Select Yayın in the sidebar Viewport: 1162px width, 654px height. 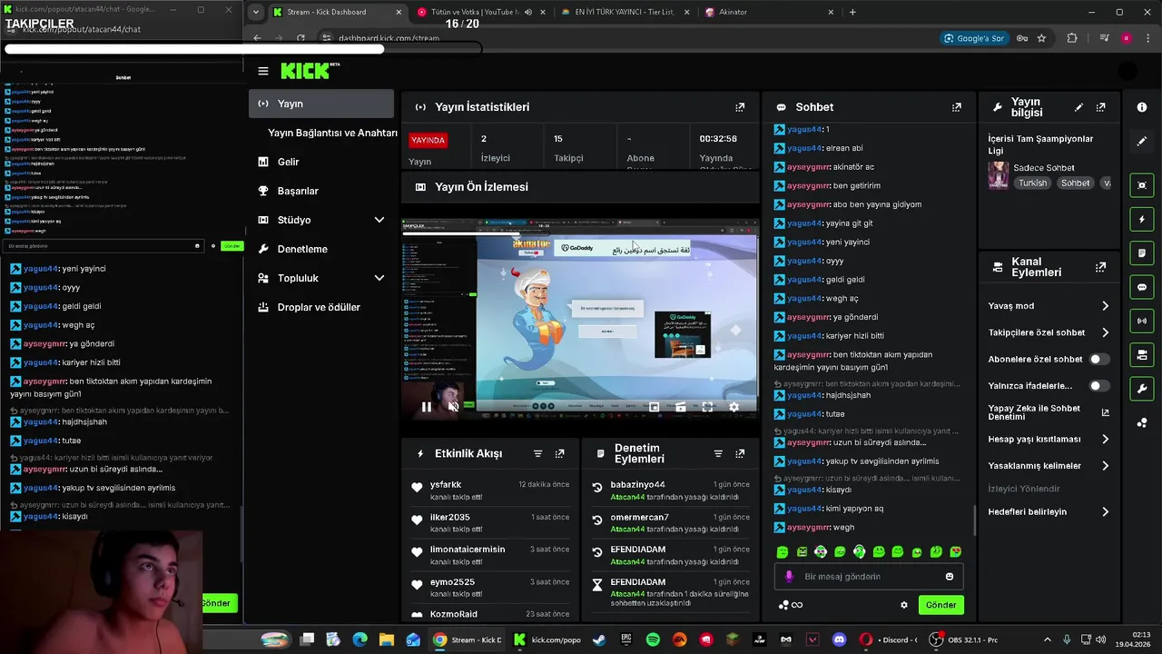point(321,104)
